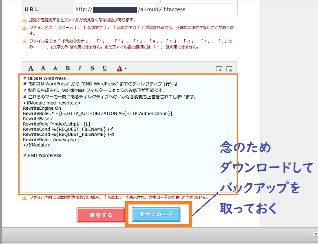318x244 pixels.
Task: Click the editor icon with green down arrow
Action: point(219,69)
